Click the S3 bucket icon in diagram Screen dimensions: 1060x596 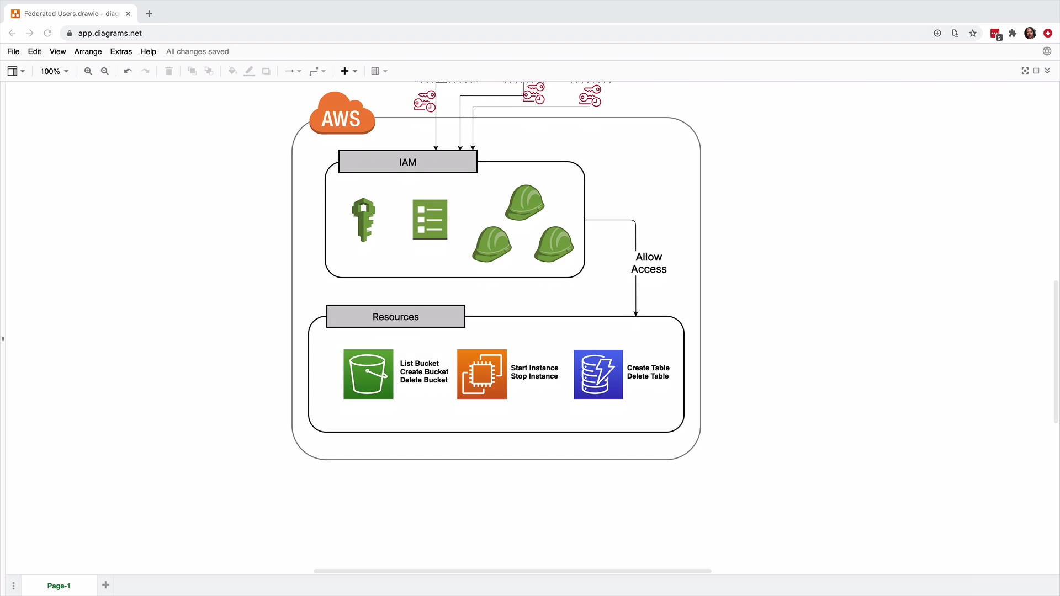pos(368,374)
